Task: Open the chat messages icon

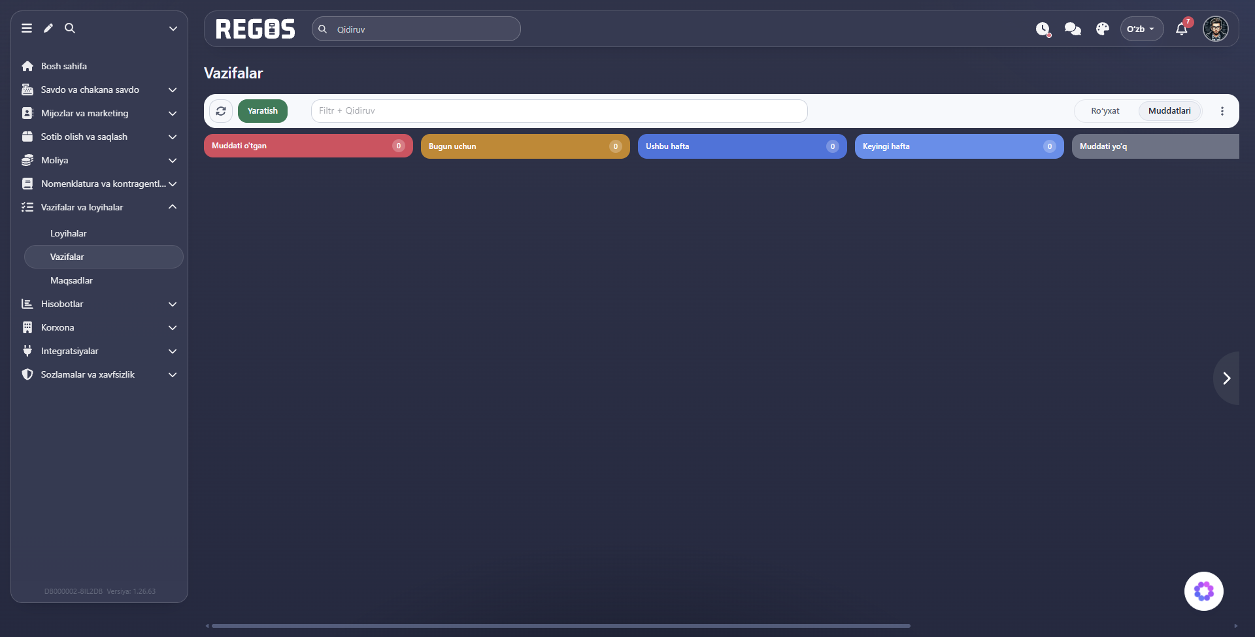Action: (1073, 29)
